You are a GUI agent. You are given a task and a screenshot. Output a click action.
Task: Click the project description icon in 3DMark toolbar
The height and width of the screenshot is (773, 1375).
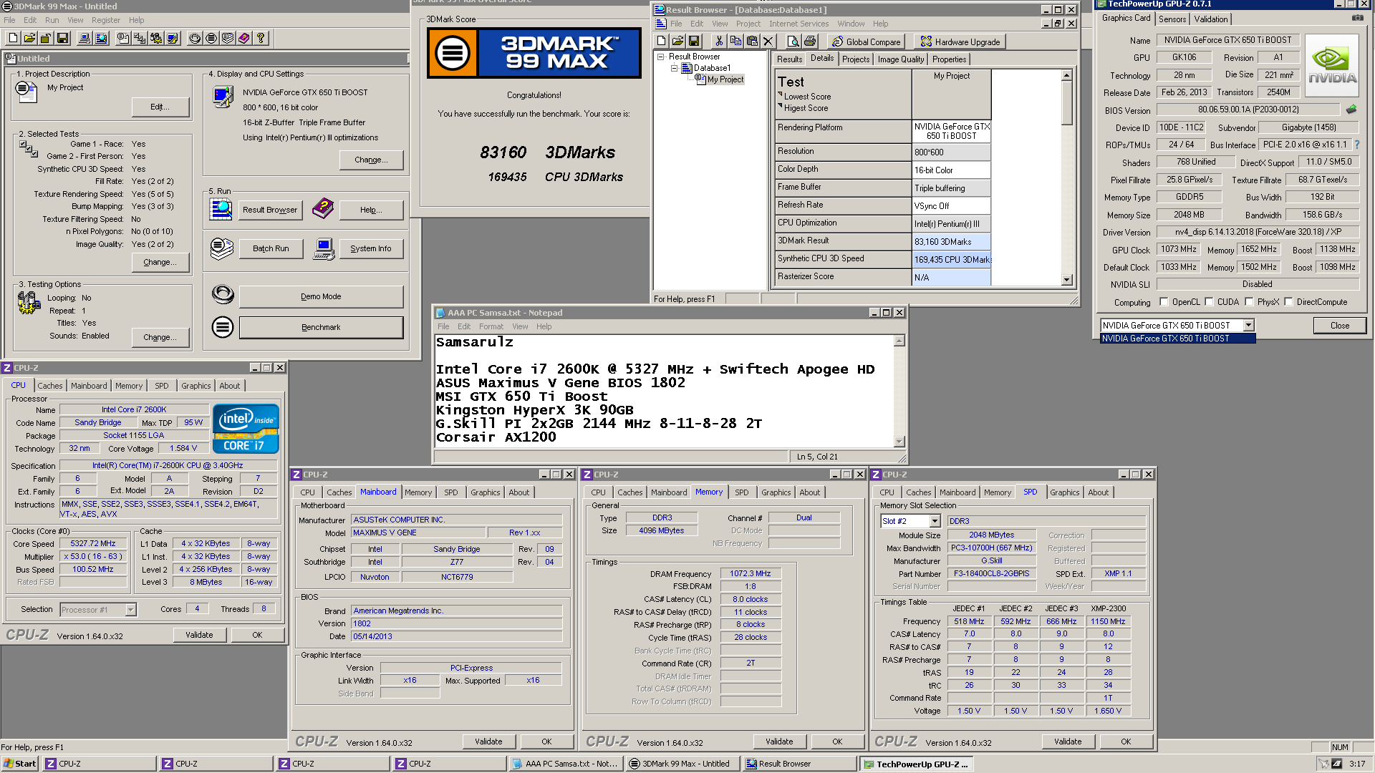coord(123,38)
